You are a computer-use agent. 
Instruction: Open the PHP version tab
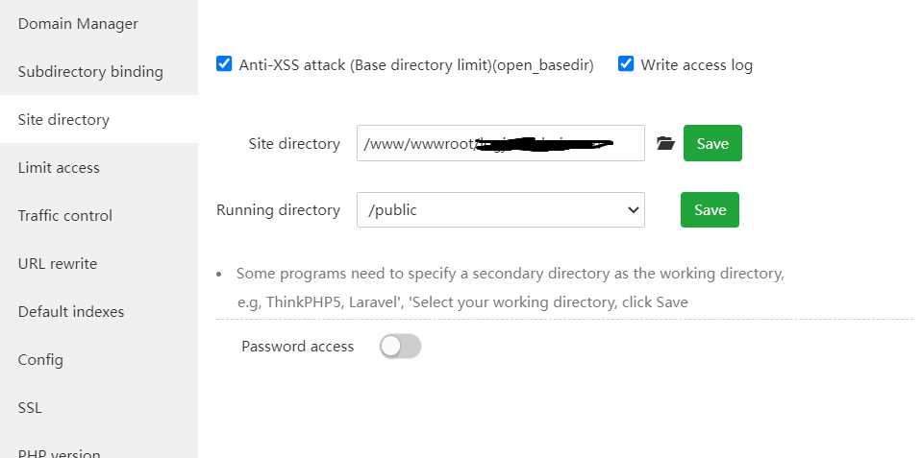[60, 451]
